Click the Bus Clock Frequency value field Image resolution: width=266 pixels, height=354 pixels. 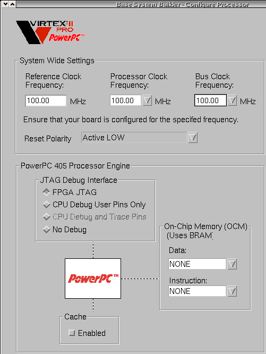(x=210, y=100)
